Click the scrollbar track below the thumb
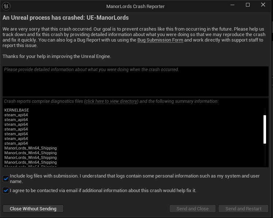 tap(265, 155)
